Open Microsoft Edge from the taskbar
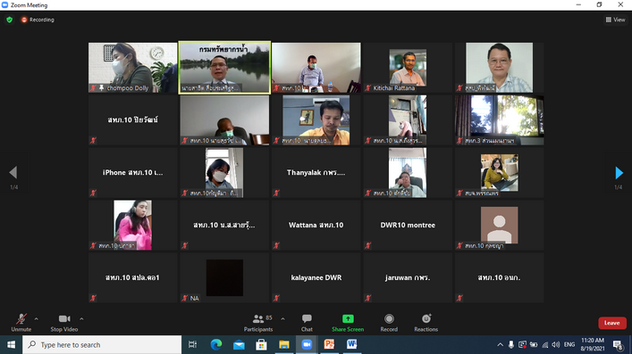The image size is (632, 354). click(216, 344)
